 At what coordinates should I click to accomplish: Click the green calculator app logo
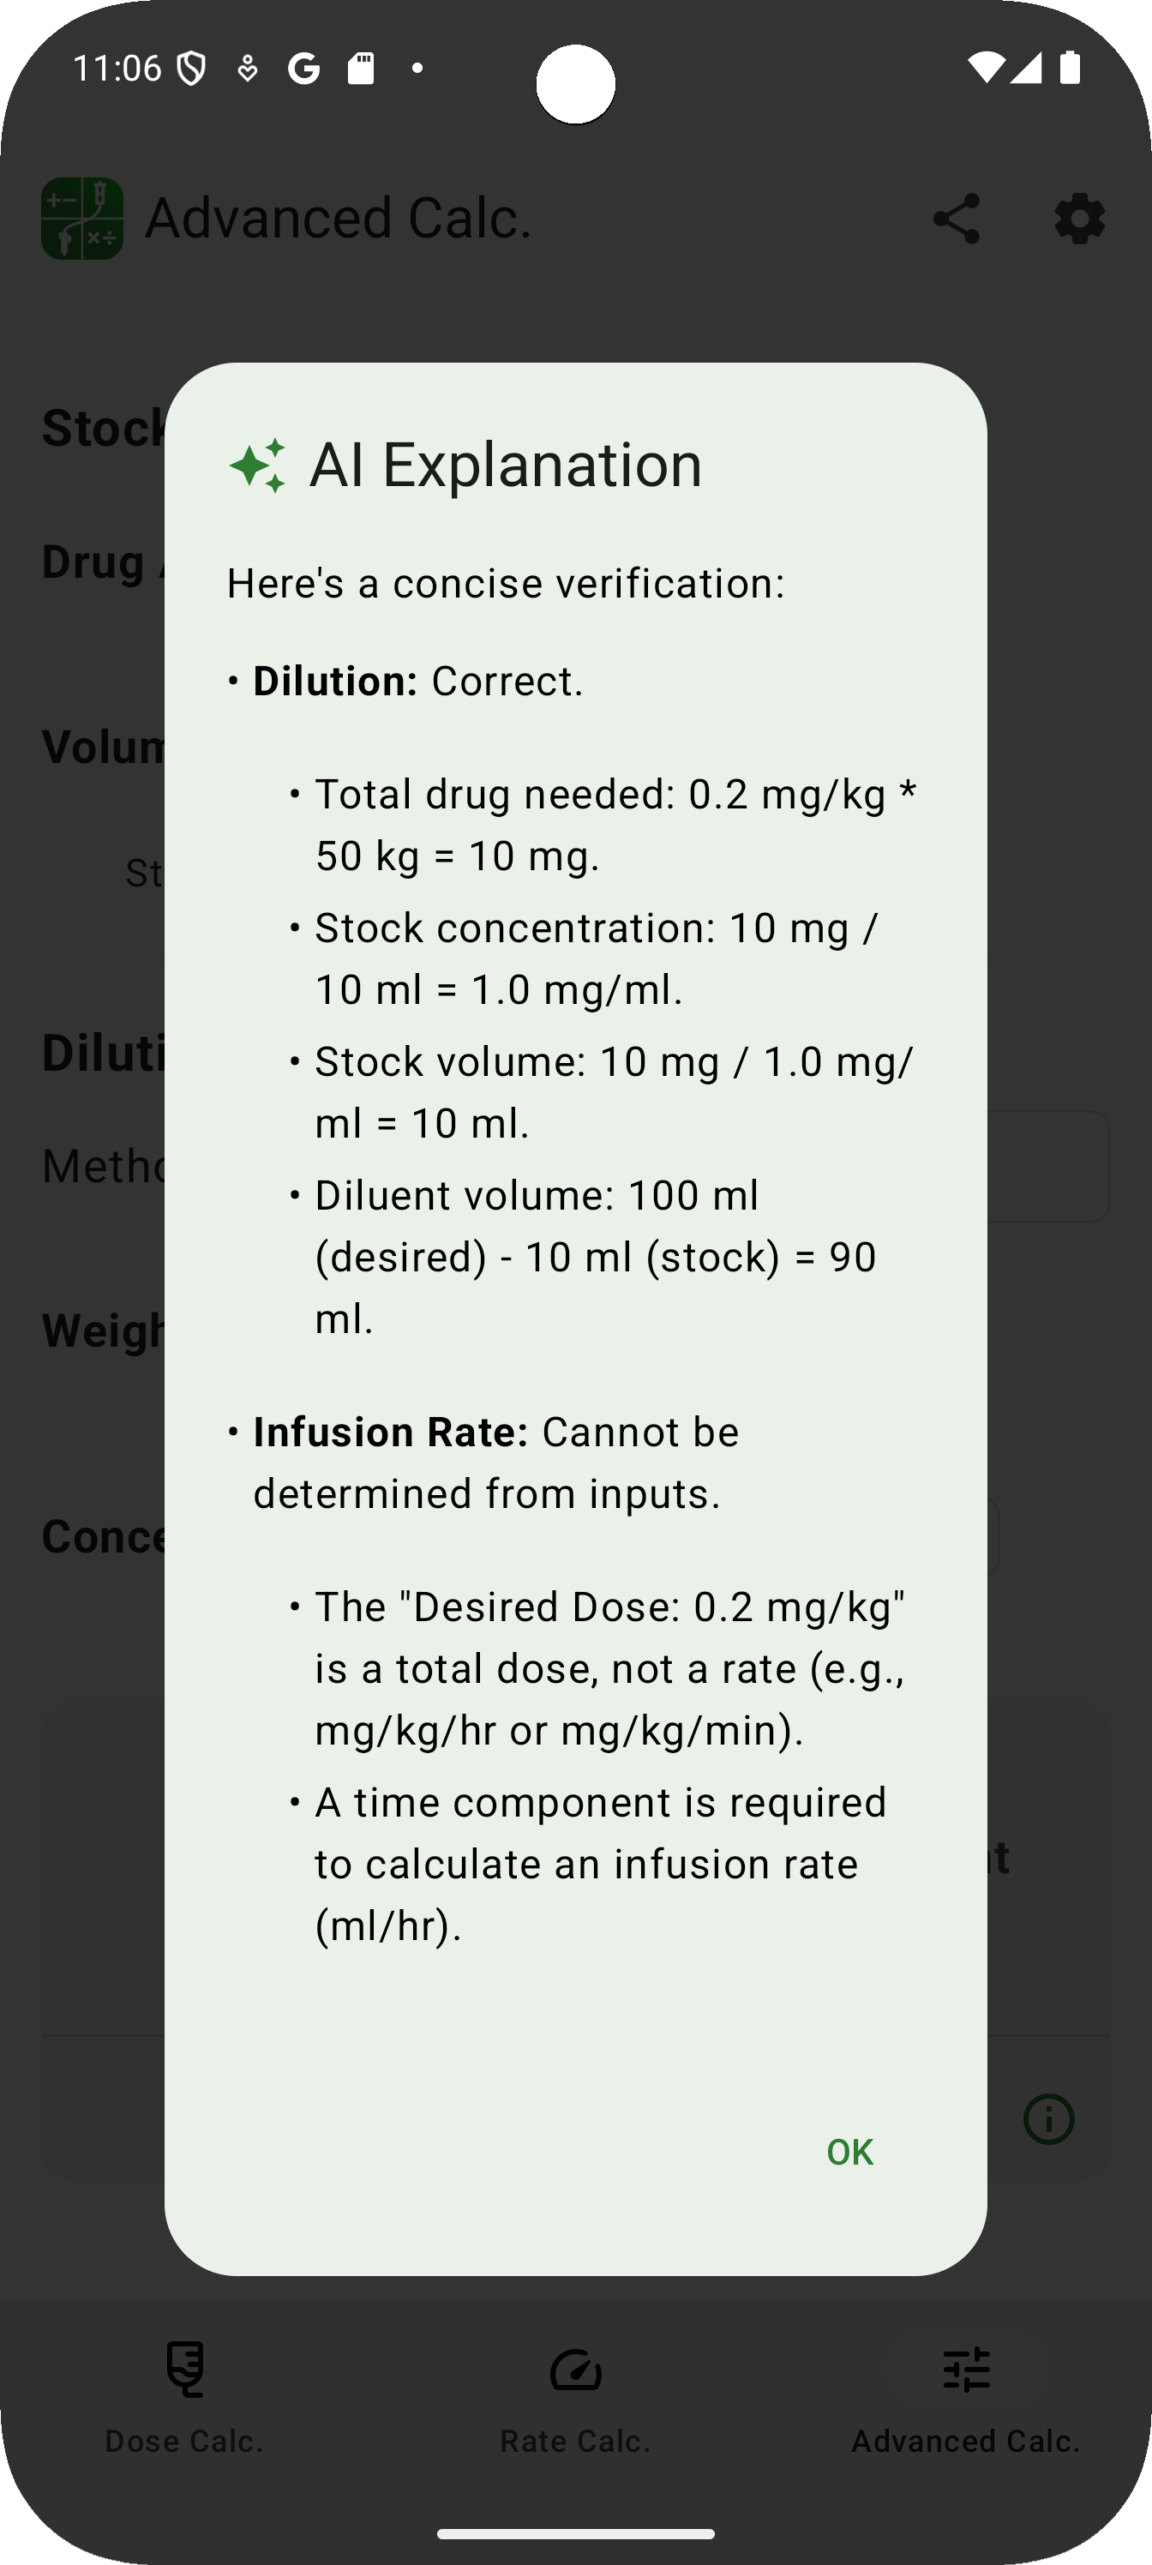point(82,219)
